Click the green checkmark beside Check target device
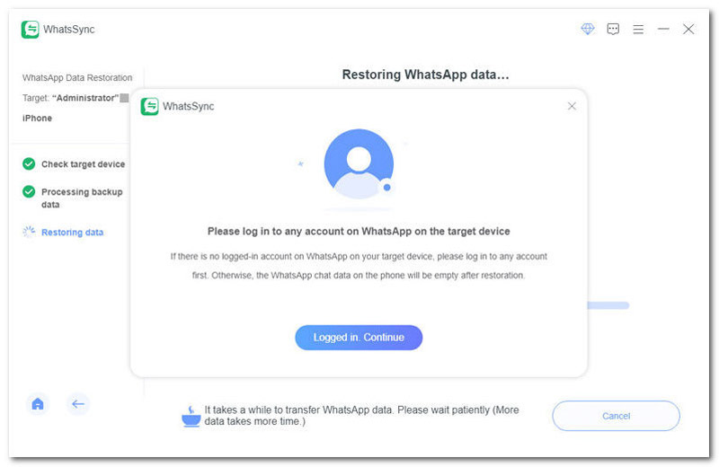Viewport: 719px width, 467px height. click(x=29, y=164)
